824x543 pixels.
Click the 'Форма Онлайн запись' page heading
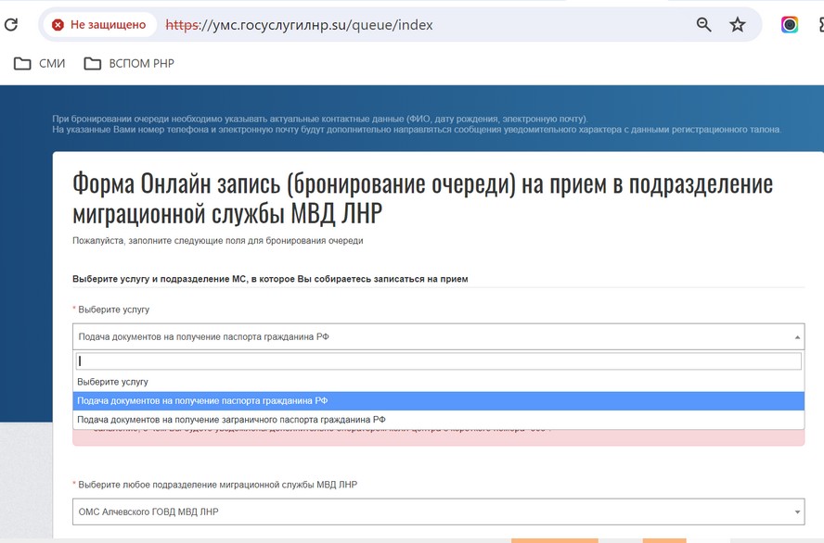(x=422, y=198)
